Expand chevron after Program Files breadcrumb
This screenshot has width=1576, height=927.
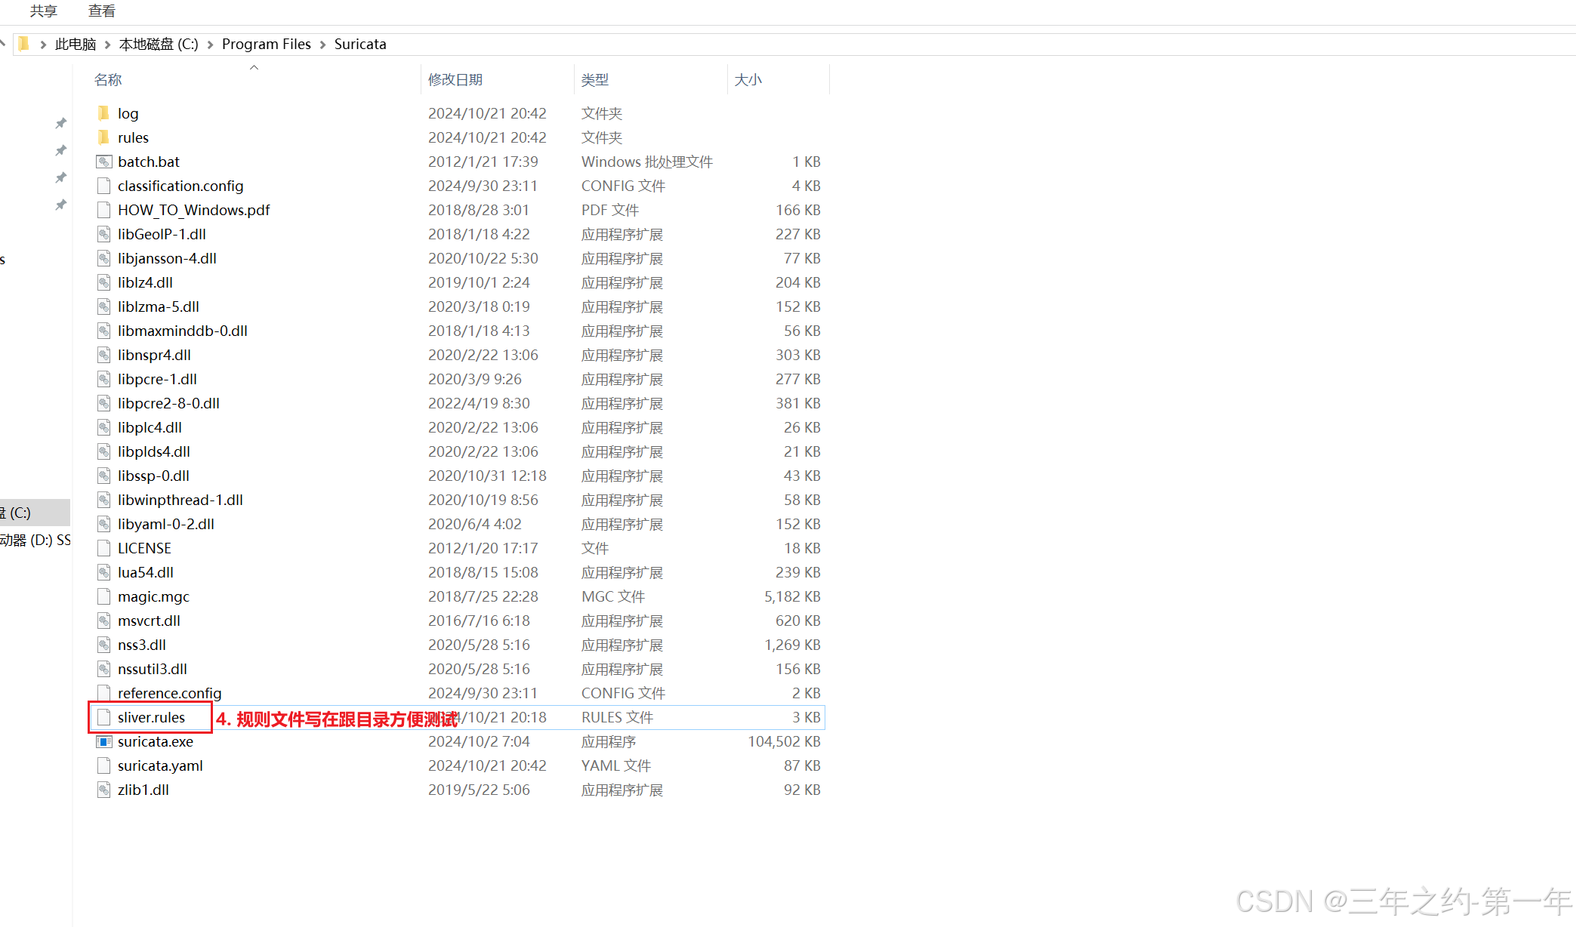[322, 45]
